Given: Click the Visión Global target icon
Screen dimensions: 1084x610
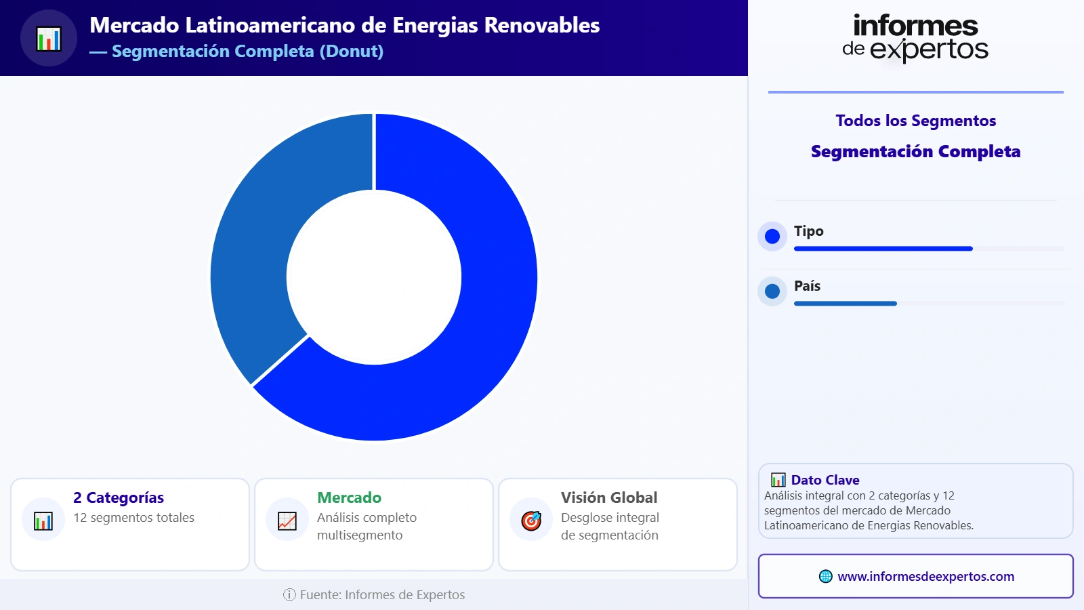Looking at the screenshot, I should (x=531, y=521).
